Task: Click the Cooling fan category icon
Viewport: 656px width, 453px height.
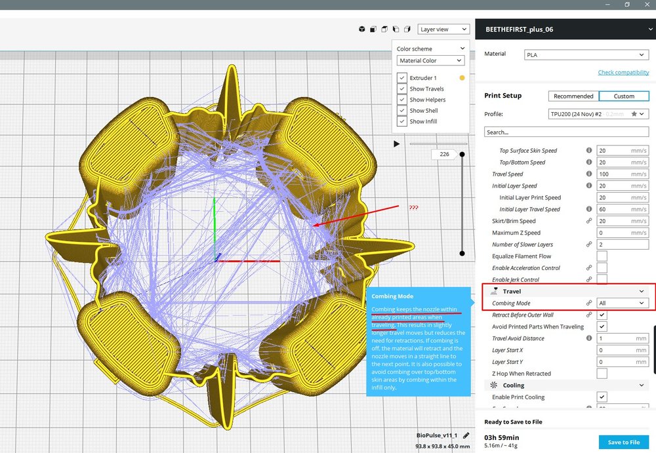Action: point(494,385)
